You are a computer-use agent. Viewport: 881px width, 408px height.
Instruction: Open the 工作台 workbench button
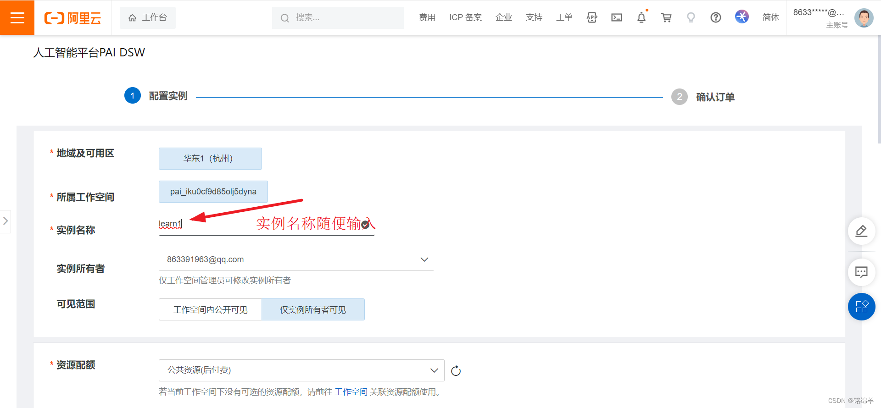click(147, 18)
